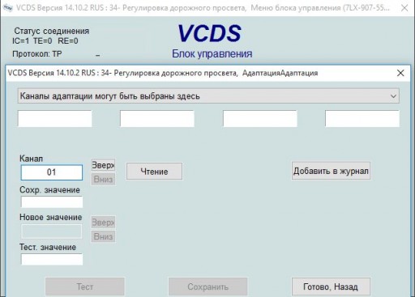The width and height of the screenshot is (415, 297).
Task: Click the Канал input field with 01
Action: [x=52, y=172]
